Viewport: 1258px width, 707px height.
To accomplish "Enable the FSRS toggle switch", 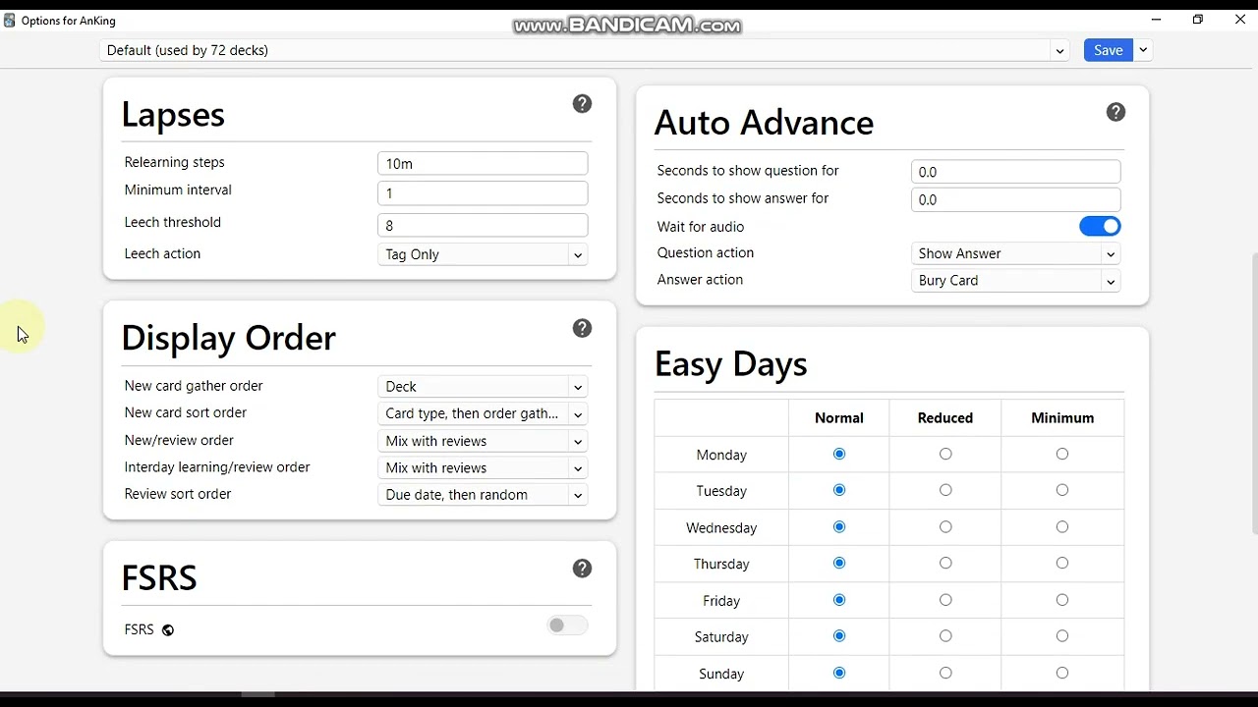I will click(x=567, y=625).
